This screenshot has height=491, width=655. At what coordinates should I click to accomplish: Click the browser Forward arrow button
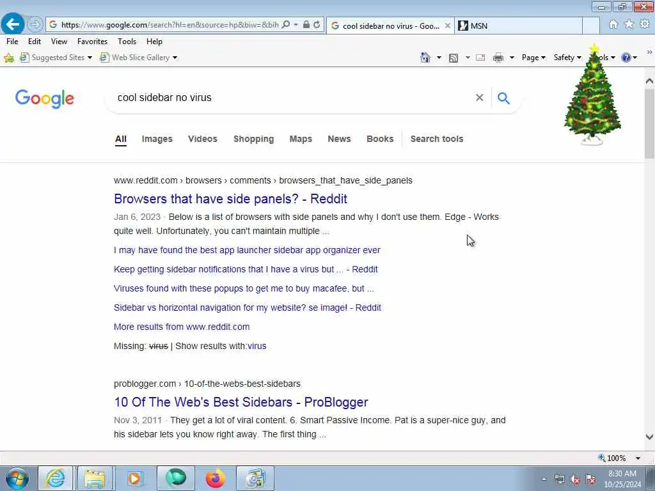point(35,25)
